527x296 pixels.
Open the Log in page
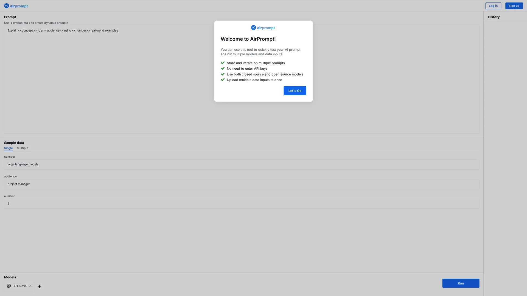(493, 6)
